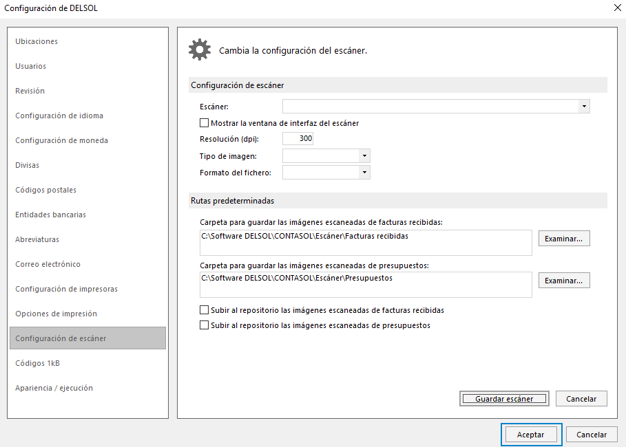Open Correo electrónico settings
The height and width of the screenshot is (447, 626).
point(48,264)
